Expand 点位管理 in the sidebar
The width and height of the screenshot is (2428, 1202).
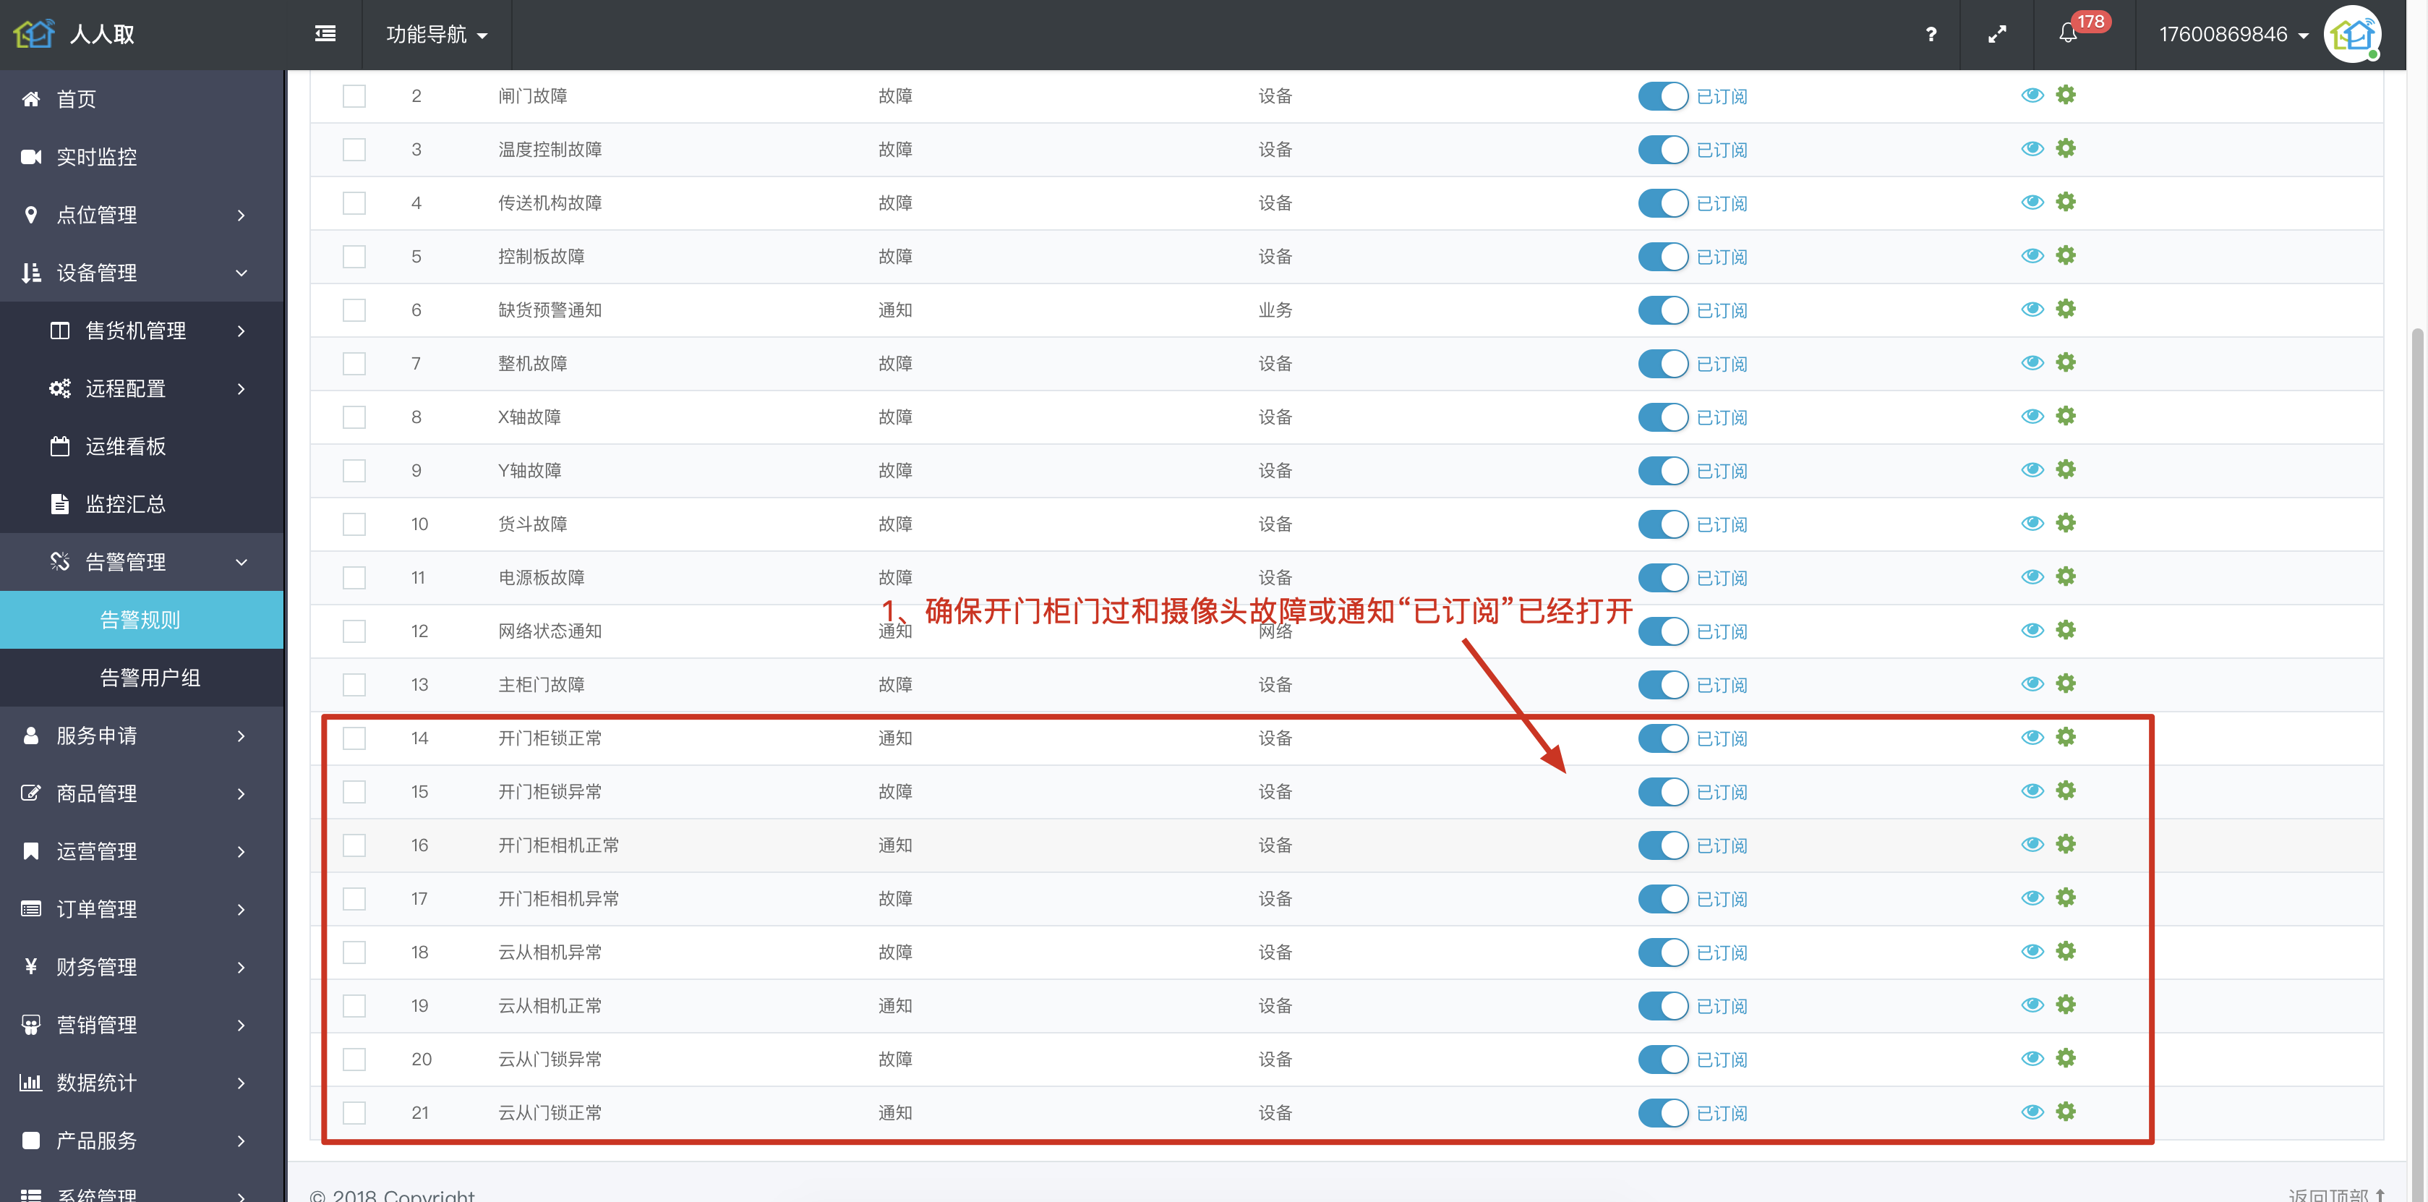tap(142, 215)
